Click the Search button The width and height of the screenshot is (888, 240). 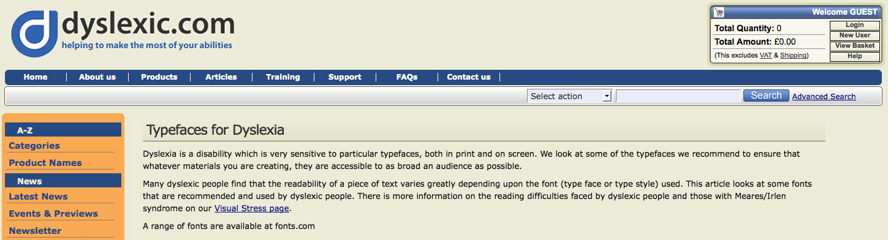[766, 96]
